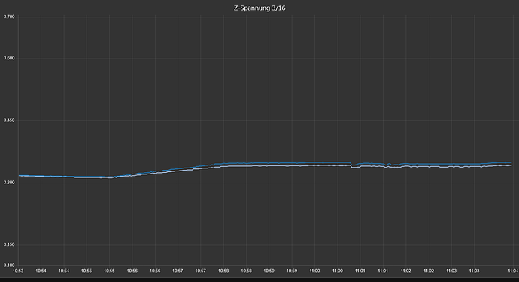Select the 3.600 y-axis label

(x=9, y=58)
